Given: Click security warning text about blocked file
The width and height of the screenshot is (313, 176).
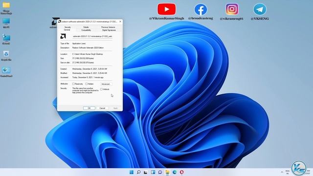Looking at the screenshot, I should coord(85,90).
